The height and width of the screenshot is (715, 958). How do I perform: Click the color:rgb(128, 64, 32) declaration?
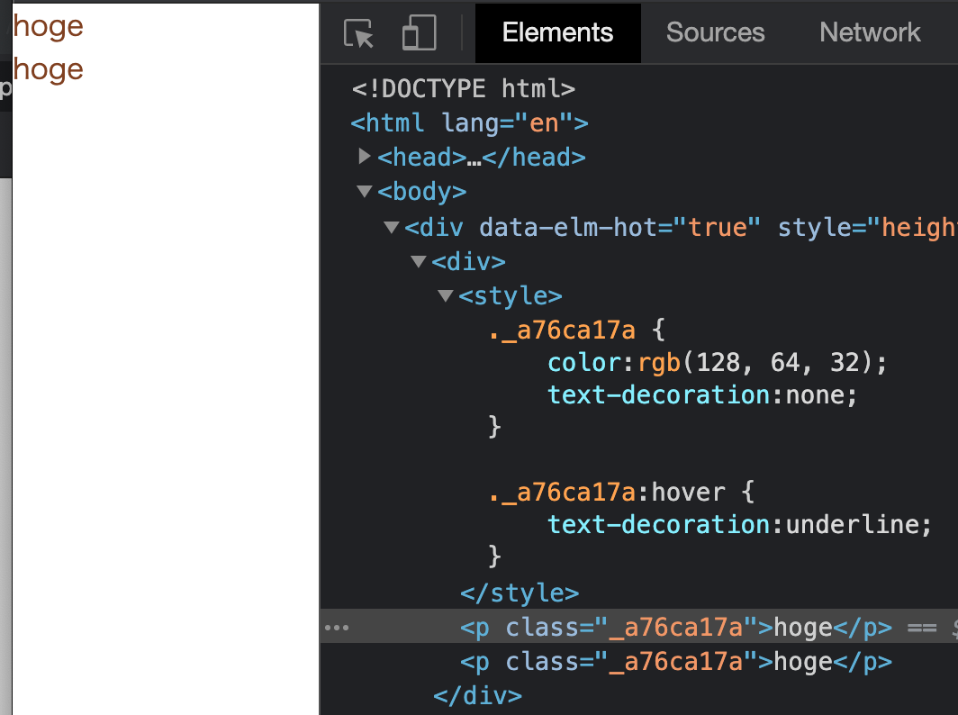coord(718,362)
